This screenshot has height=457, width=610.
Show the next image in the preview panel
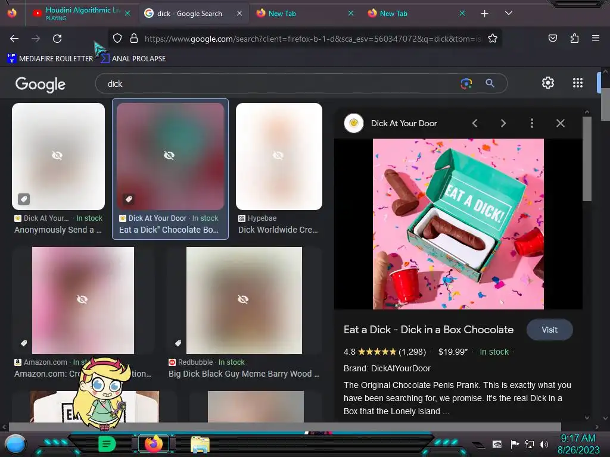[x=503, y=123]
